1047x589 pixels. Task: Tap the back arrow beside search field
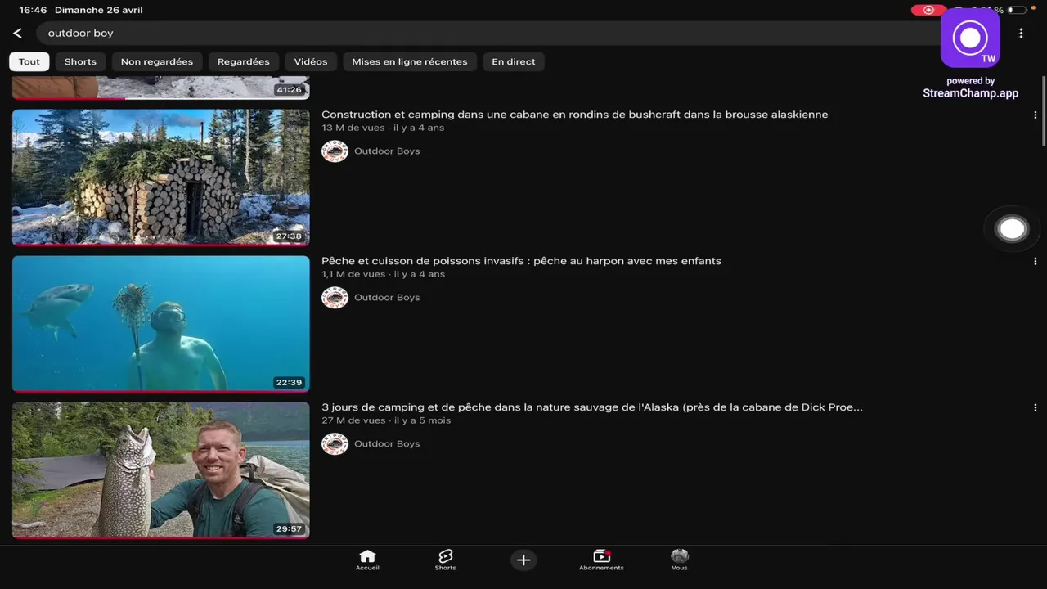coord(17,33)
